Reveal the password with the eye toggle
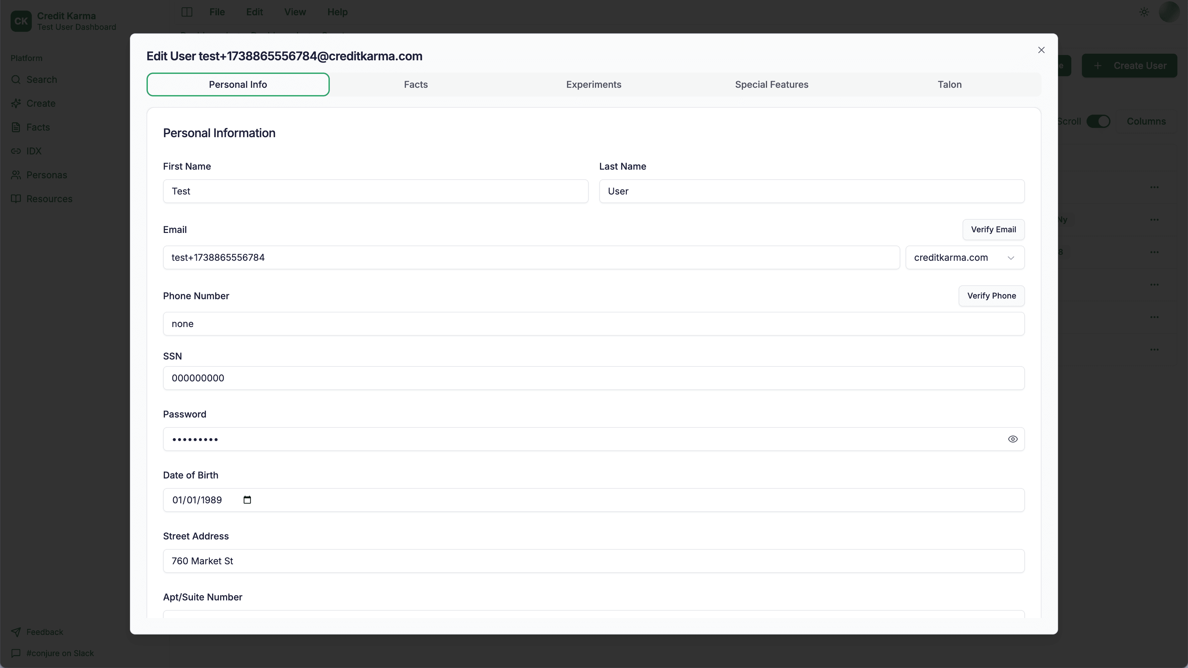This screenshot has width=1188, height=668. click(1013, 439)
